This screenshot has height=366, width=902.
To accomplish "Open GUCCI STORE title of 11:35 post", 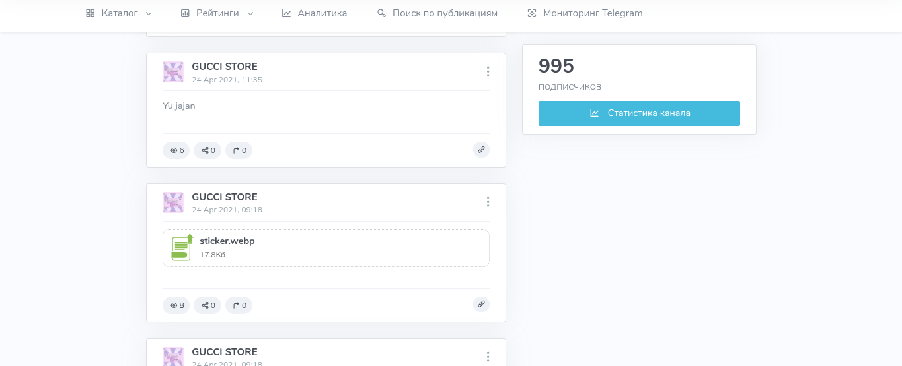I will [x=225, y=67].
